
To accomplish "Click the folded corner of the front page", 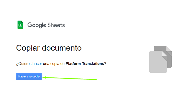I will click(x=164, y=53).
